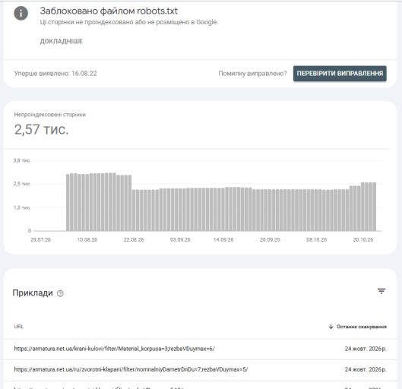Click the Непроіндексовані сторінки label
This screenshot has width=402, height=389.
49,115
